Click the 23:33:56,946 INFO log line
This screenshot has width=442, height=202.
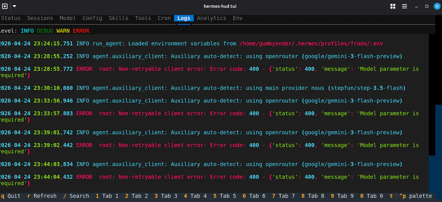201,100
